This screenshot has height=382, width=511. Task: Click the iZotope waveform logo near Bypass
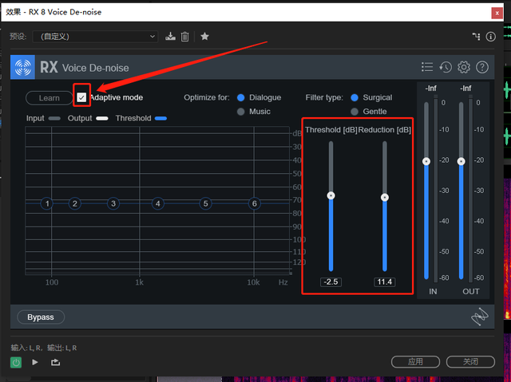click(x=479, y=317)
